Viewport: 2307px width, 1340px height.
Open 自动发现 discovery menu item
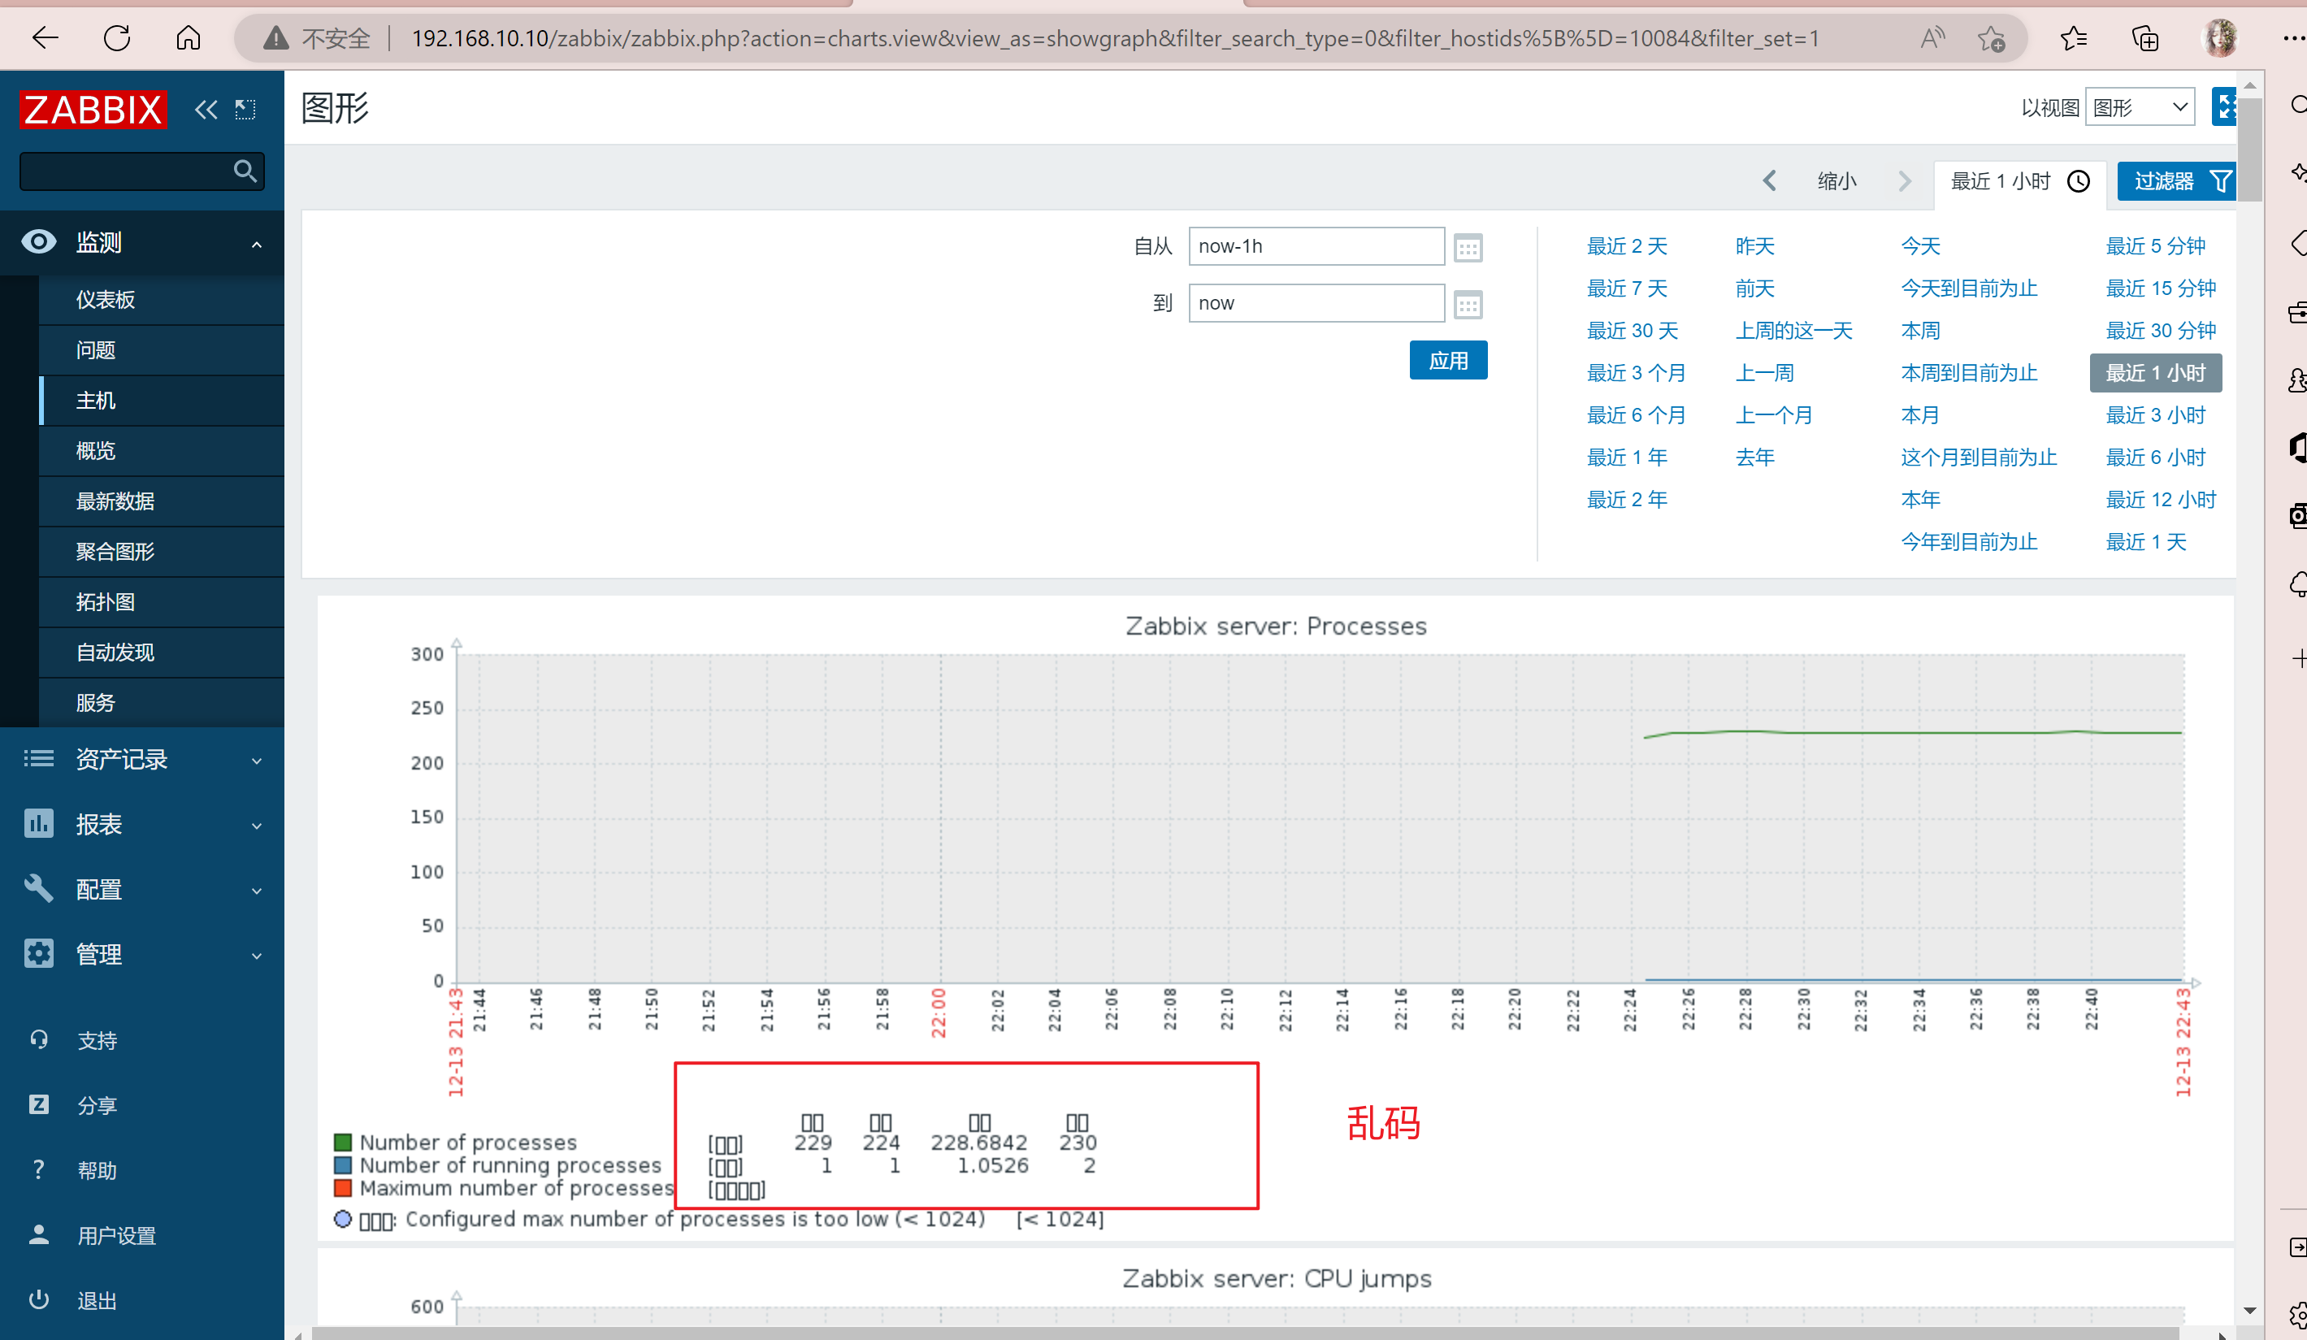tap(162, 653)
